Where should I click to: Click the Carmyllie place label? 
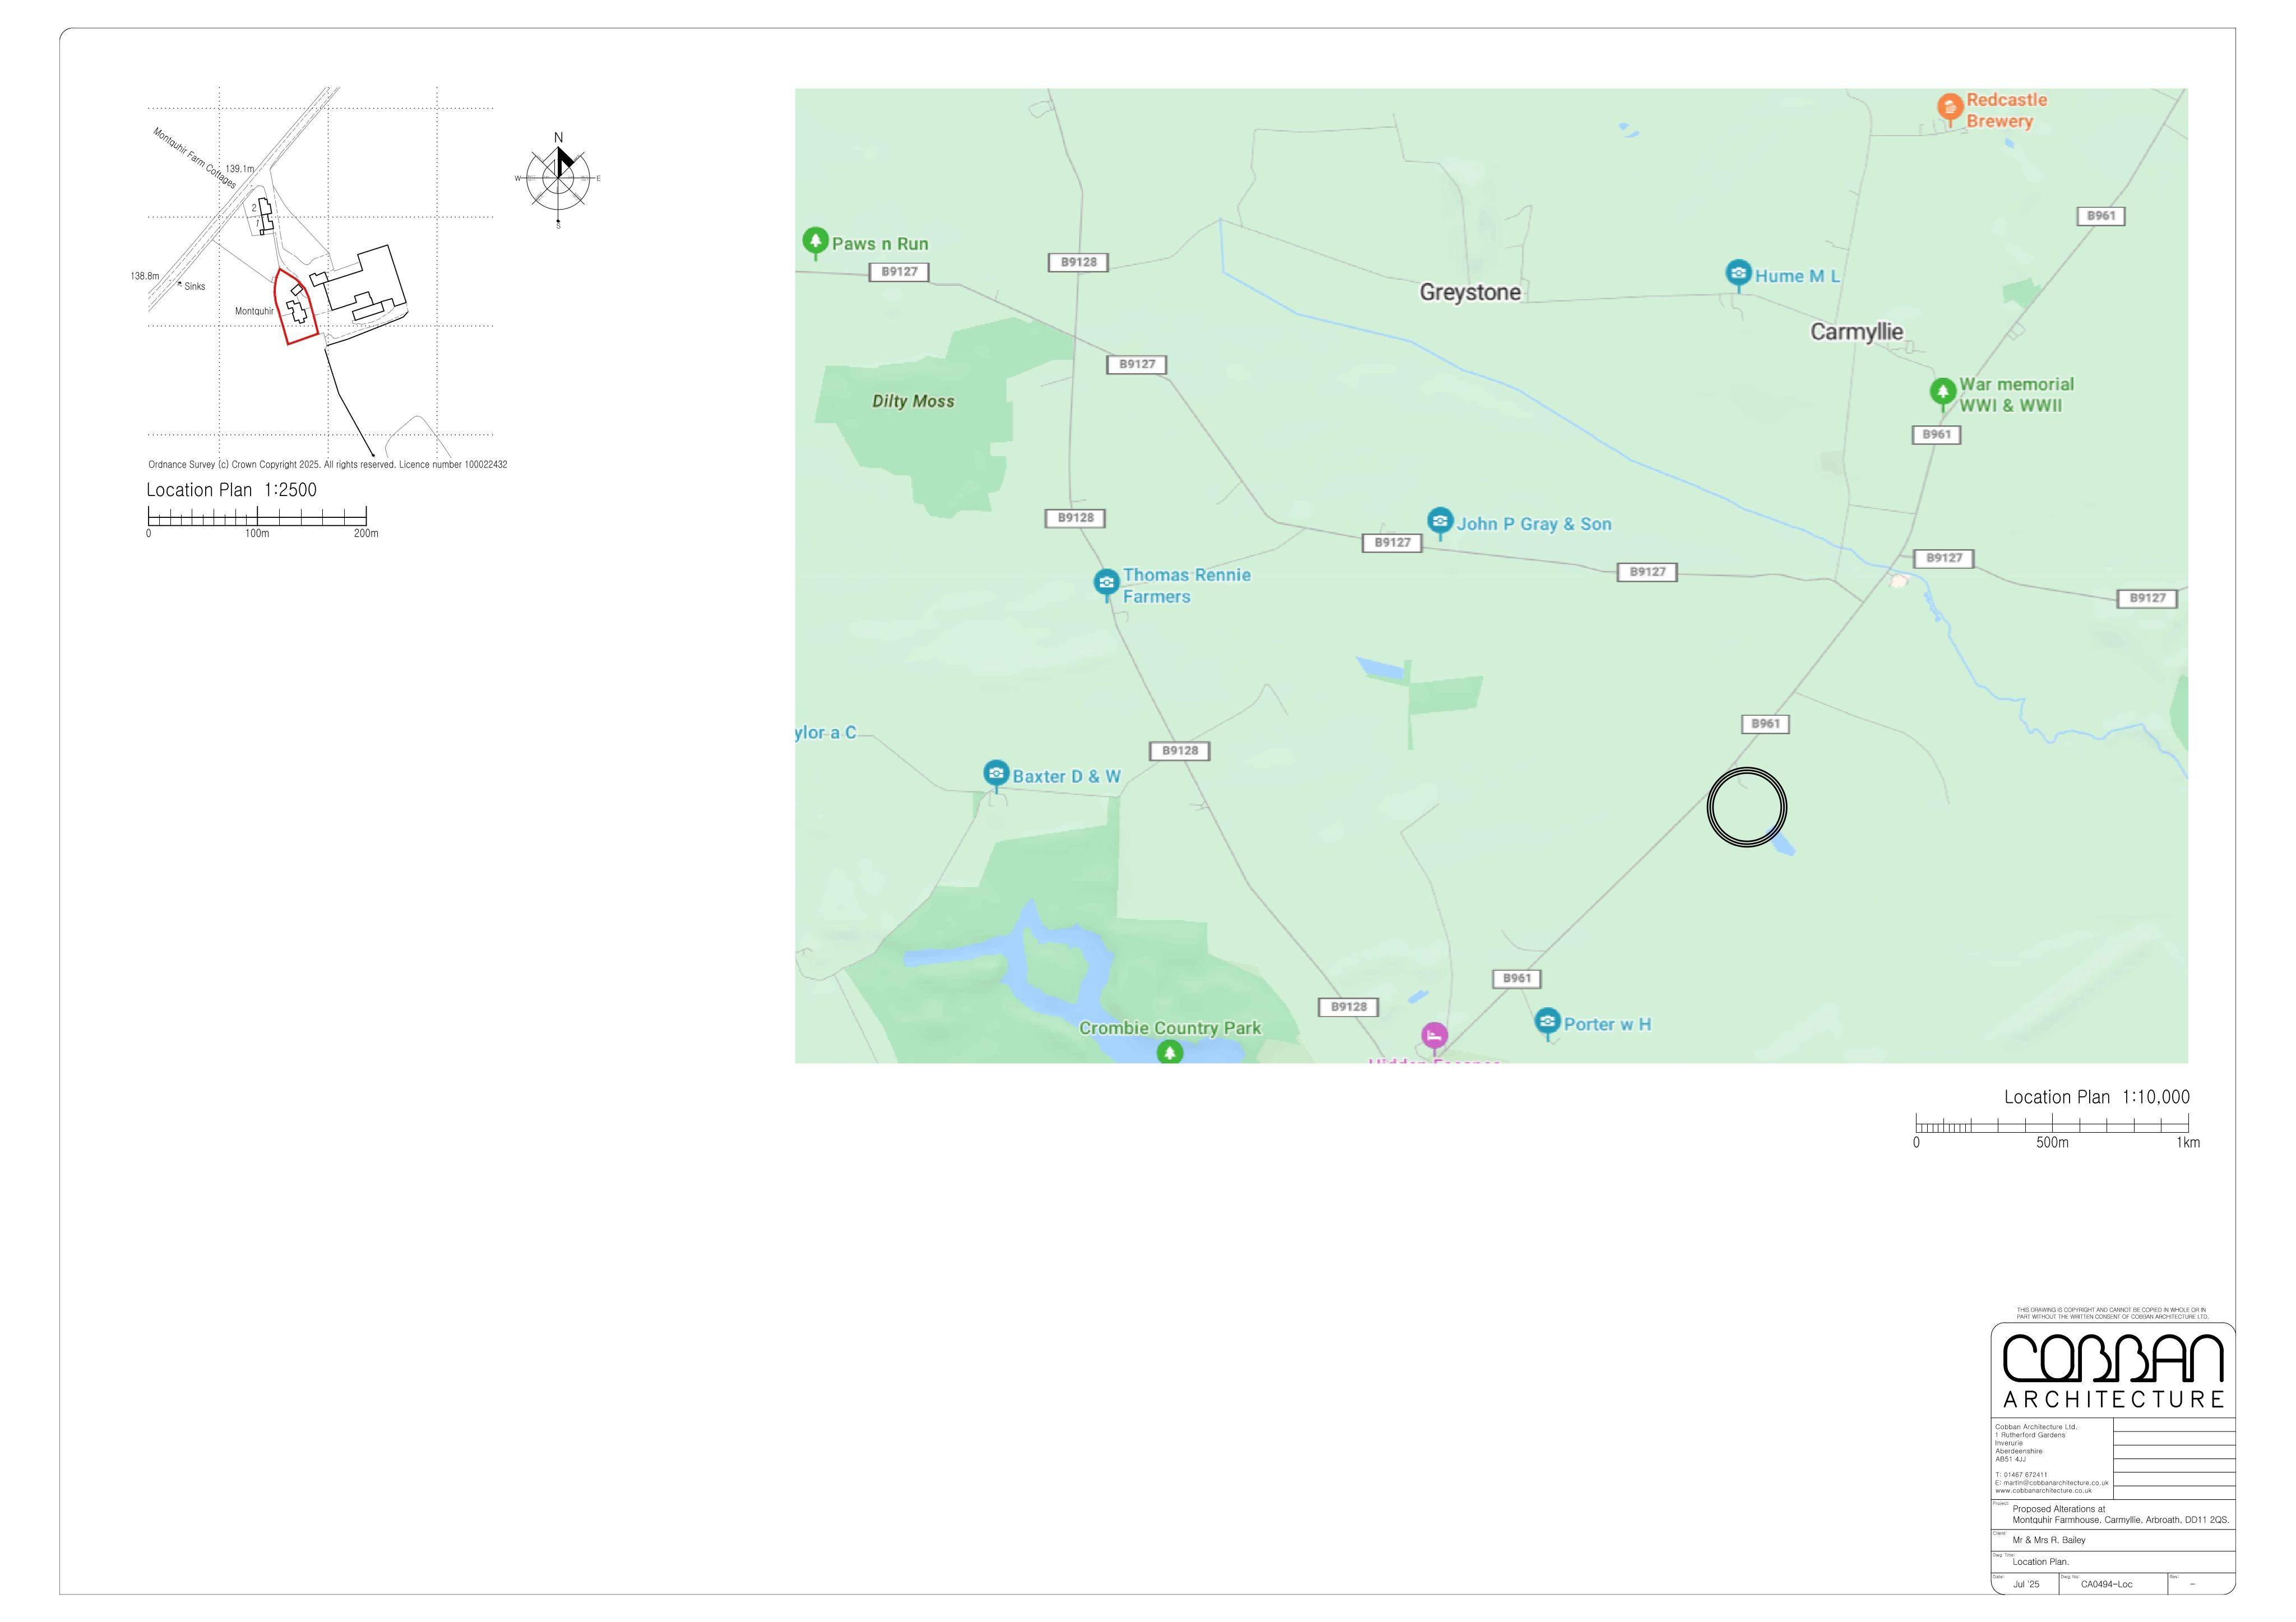pyautogui.click(x=1857, y=332)
